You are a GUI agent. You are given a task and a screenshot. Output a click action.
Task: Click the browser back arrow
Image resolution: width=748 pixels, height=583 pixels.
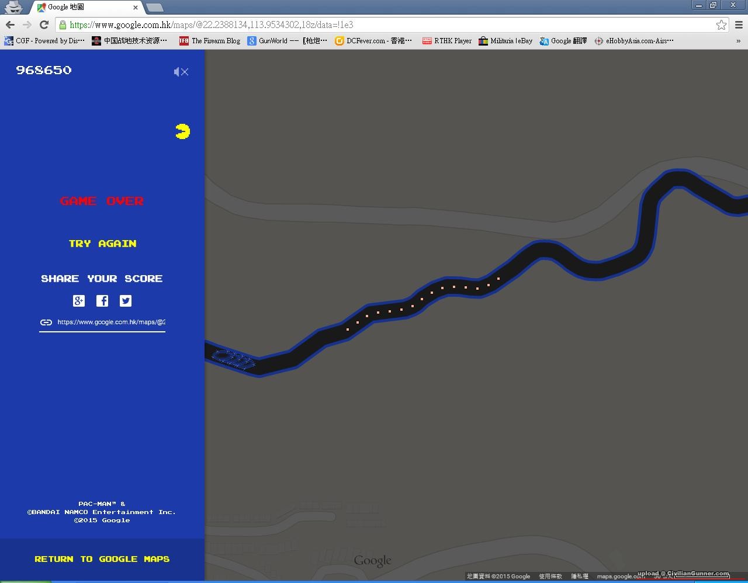coord(10,25)
